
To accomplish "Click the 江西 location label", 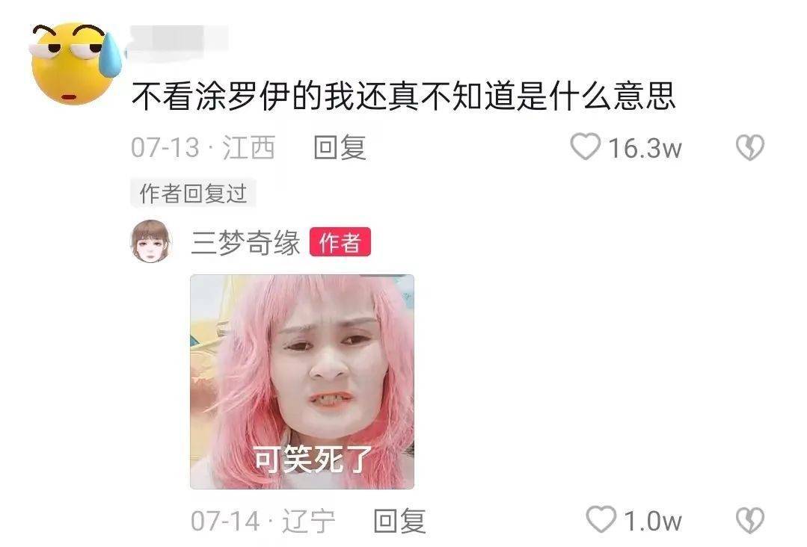I will [248, 148].
